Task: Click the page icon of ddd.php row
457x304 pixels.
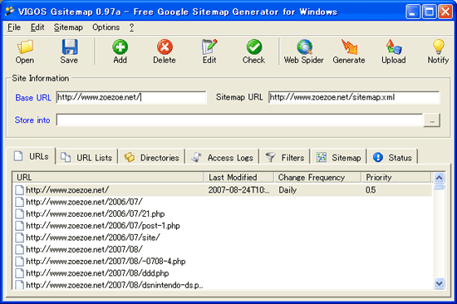Action: pyautogui.click(x=20, y=273)
